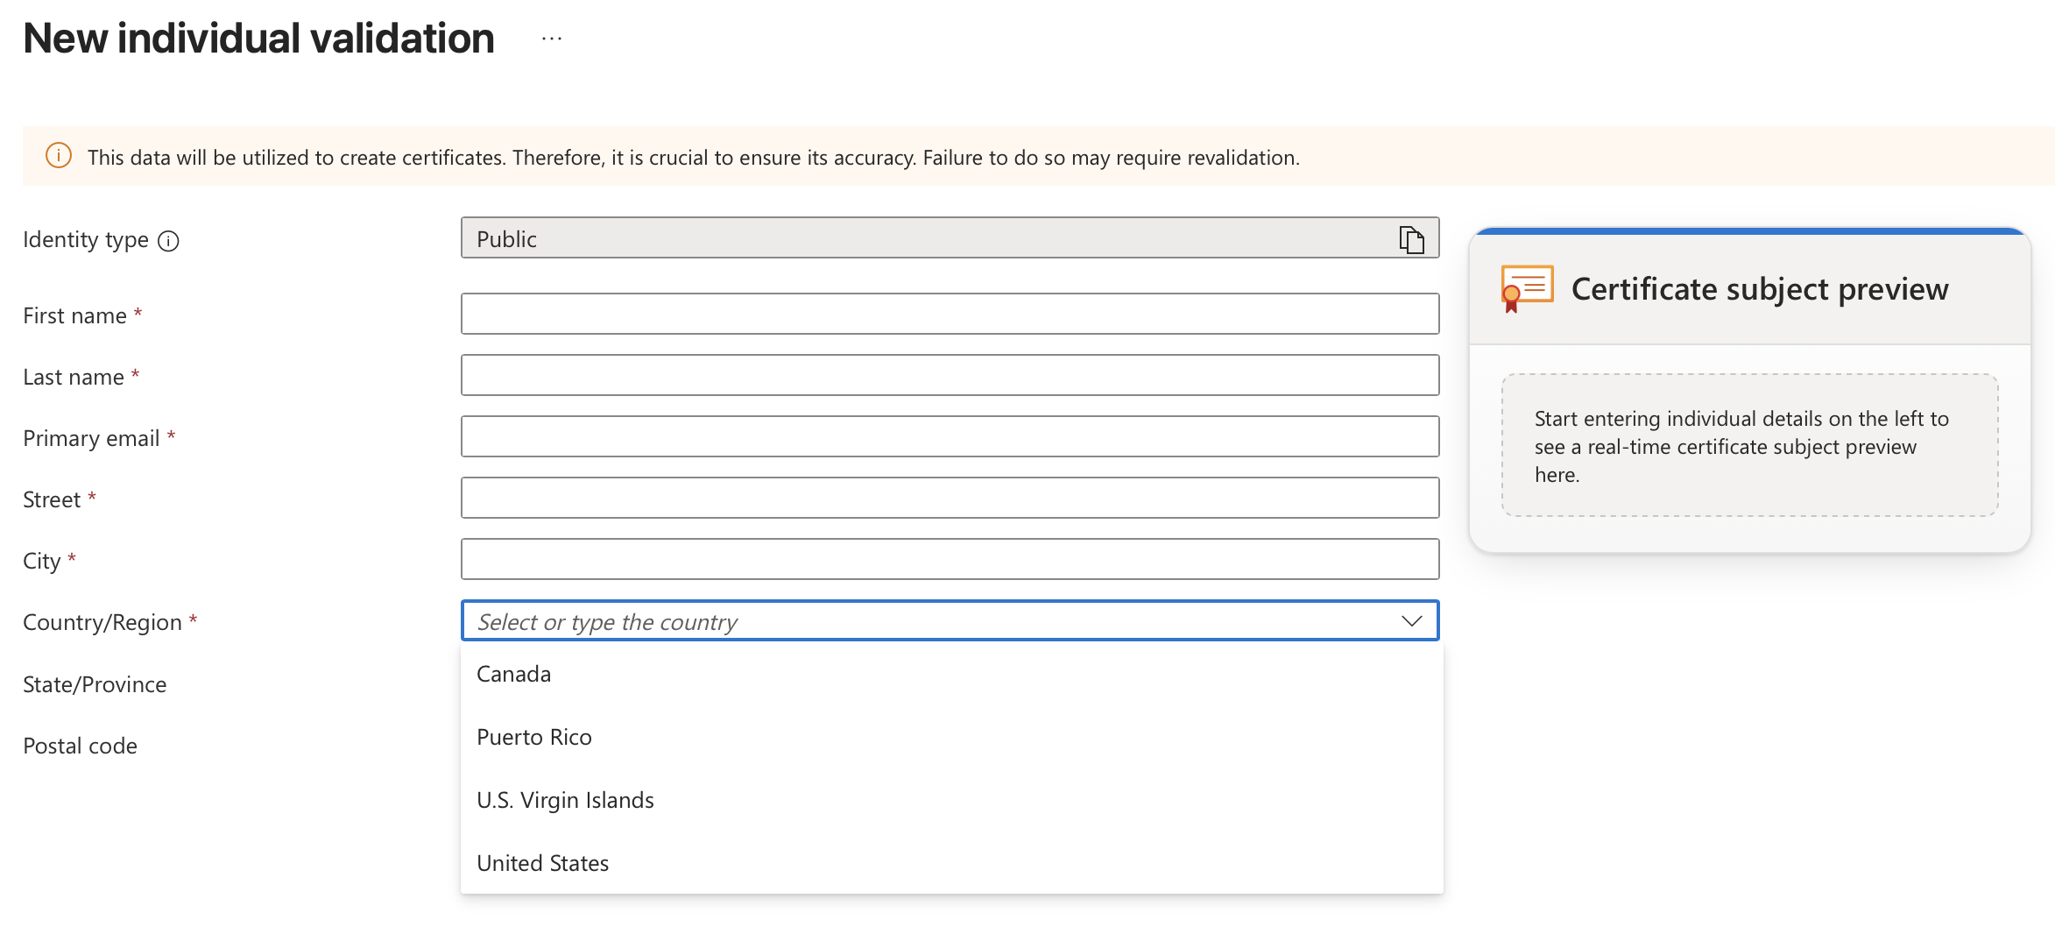Click the Country/Region label
The image size is (2055, 934).
tap(102, 622)
